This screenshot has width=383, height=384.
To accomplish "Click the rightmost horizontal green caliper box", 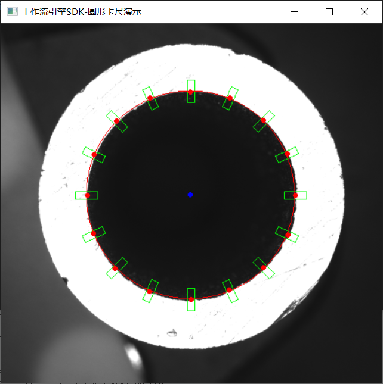I will point(295,195).
